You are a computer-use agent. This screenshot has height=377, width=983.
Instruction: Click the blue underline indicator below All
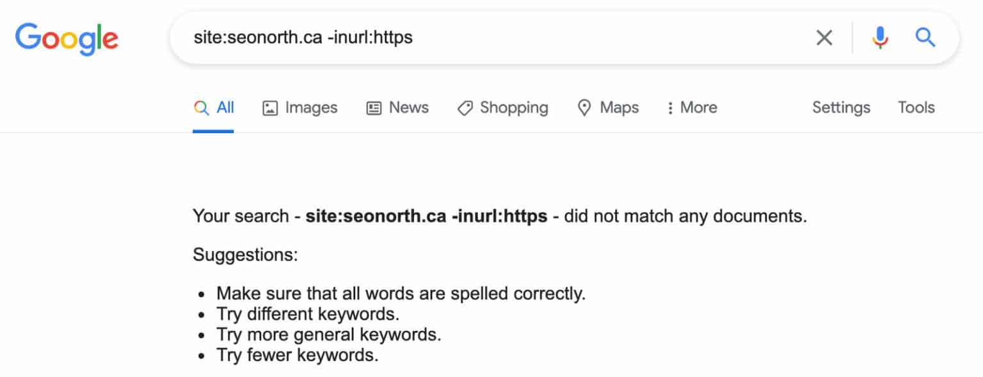(213, 131)
